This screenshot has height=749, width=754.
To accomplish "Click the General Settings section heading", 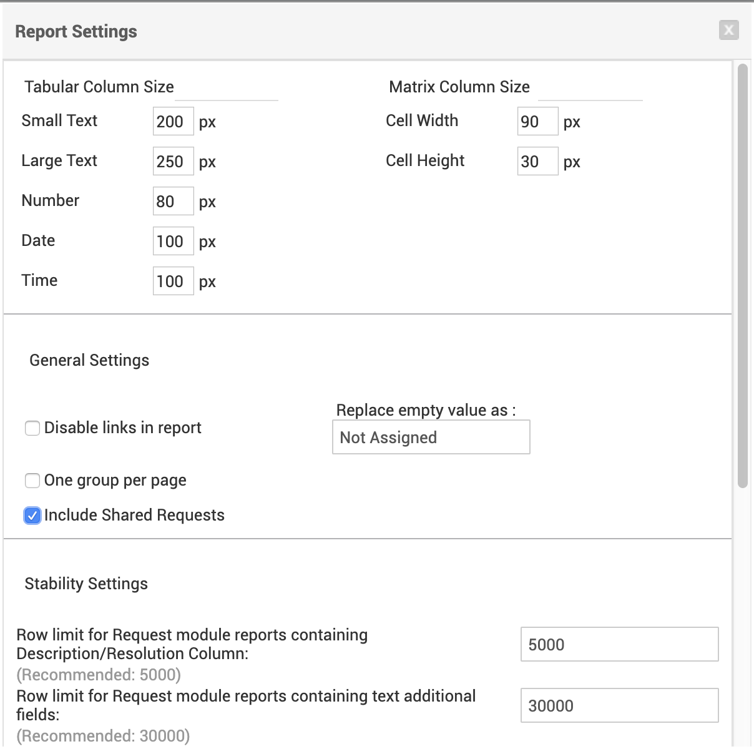I will 89,360.
